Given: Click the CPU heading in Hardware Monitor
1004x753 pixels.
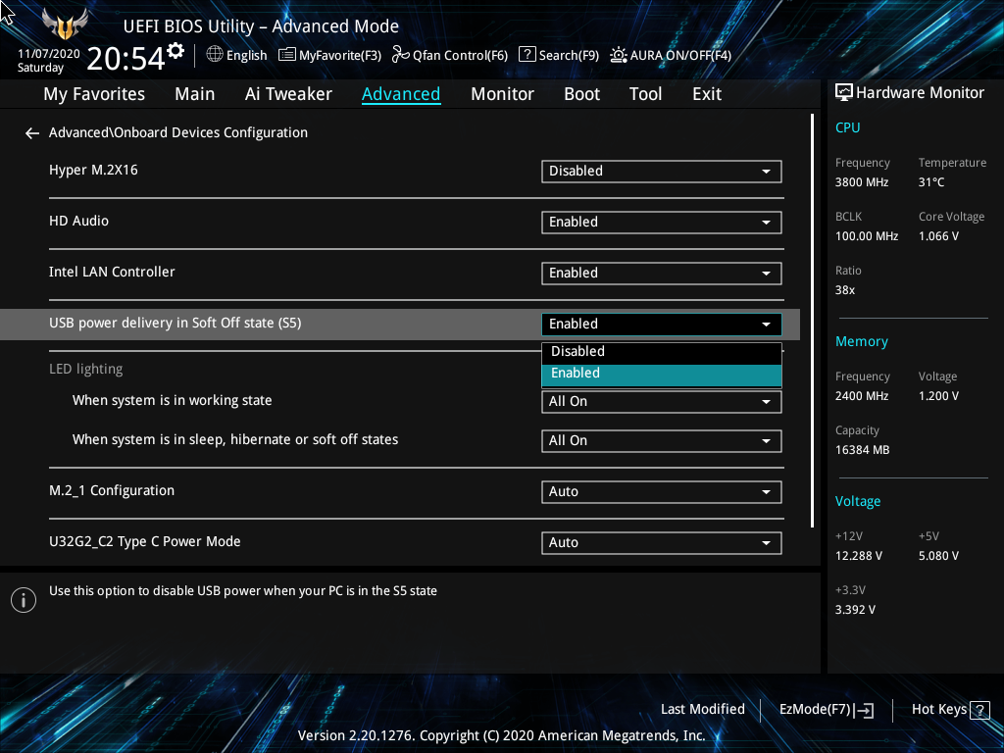Looking at the screenshot, I should point(847,127).
